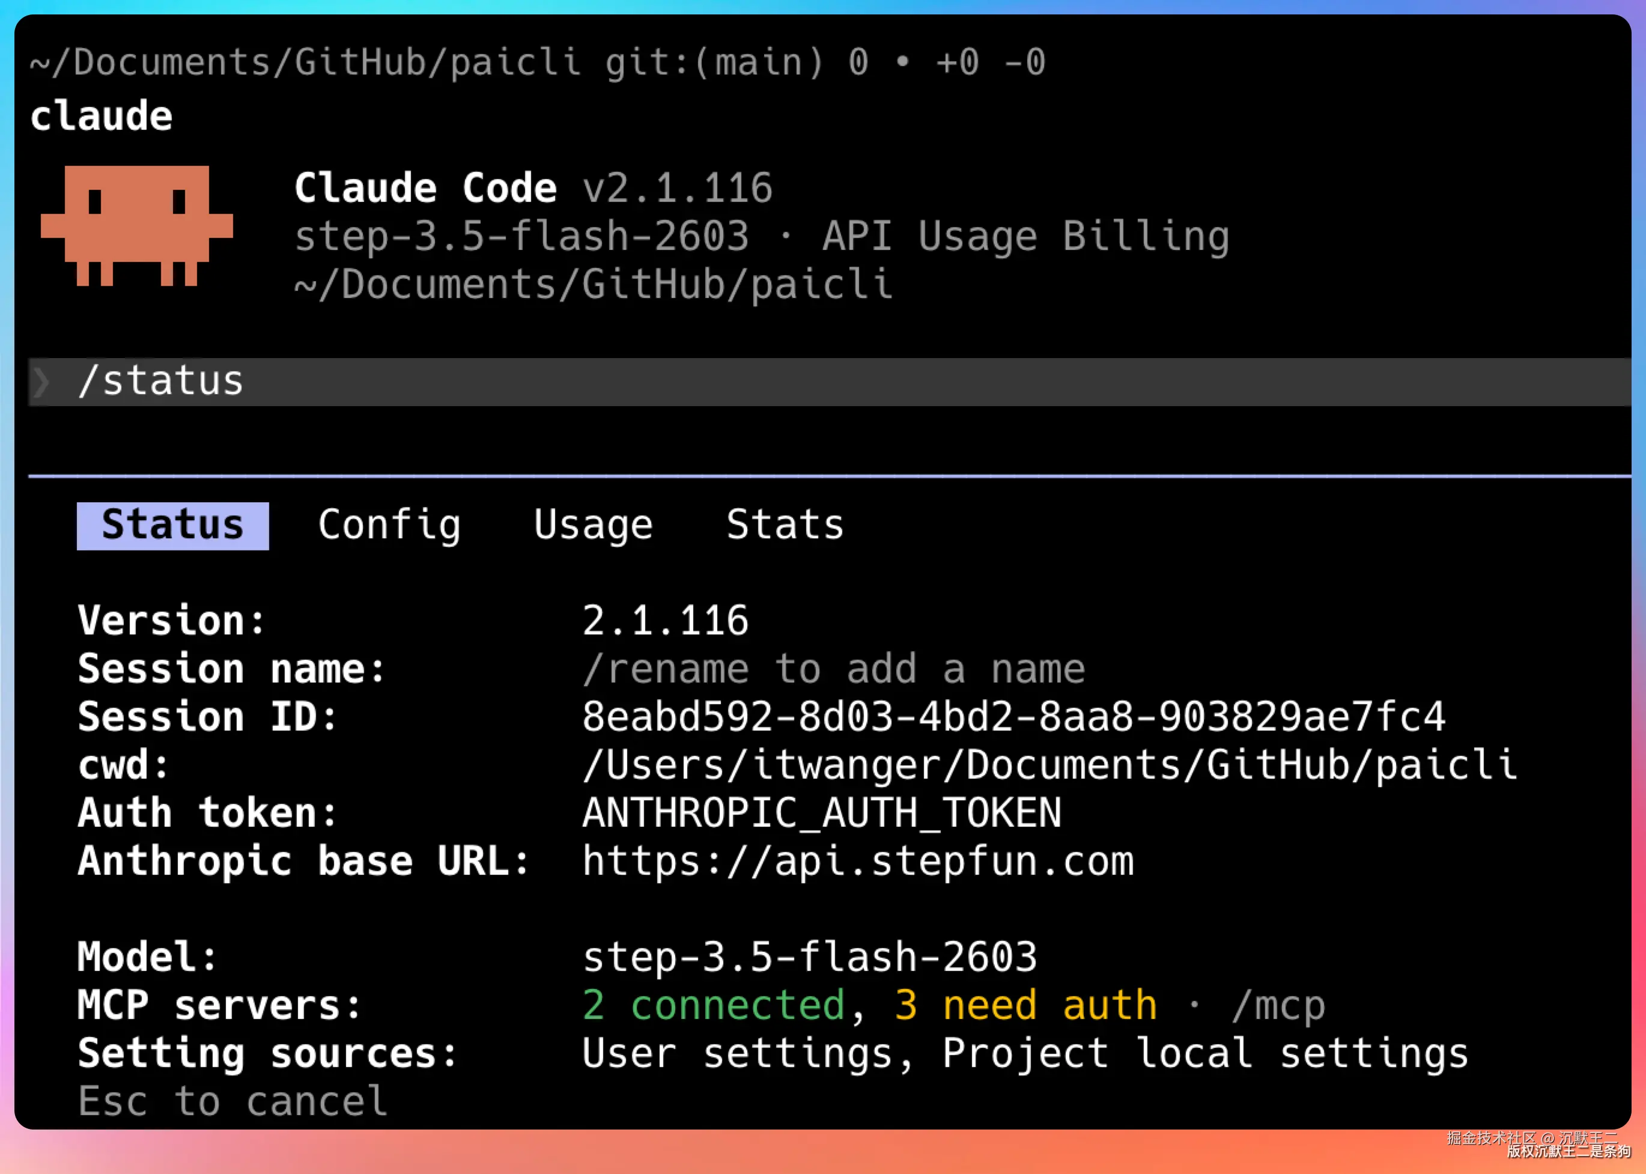Open the Usage tab
Screen dimensions: 1646x1174
594,526
